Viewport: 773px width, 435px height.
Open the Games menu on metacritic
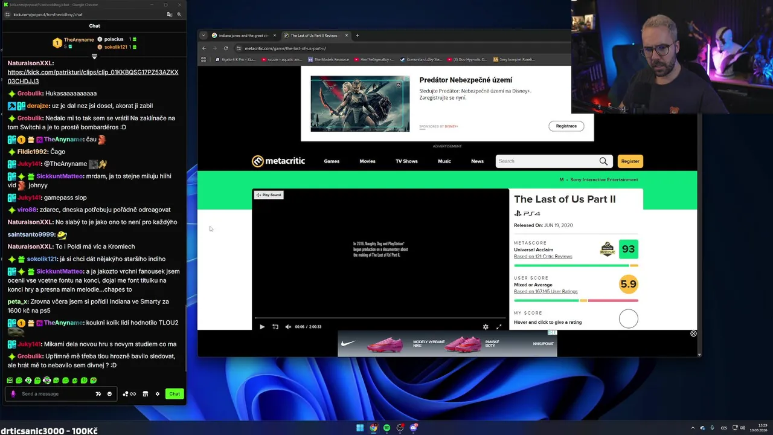tap(332, 161)
